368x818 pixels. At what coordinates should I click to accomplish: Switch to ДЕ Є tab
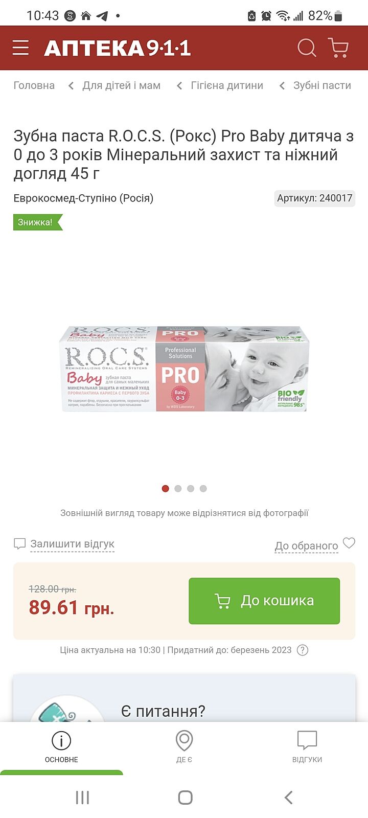click(184, 747)
